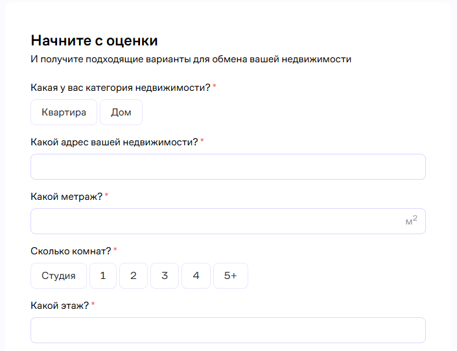Image resolution: width=457 pixels, height=351 pixels.
Task: Click the 'Какой метраж?' label
Action: (x=66, y=196)
